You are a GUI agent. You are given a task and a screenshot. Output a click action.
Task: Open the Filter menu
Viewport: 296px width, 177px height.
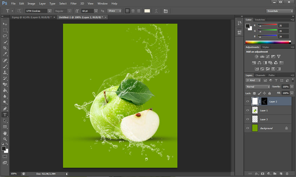(73, 3)
